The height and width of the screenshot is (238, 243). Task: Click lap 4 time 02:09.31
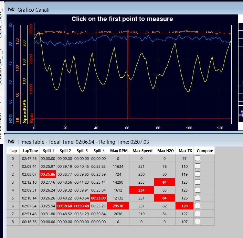29,190
